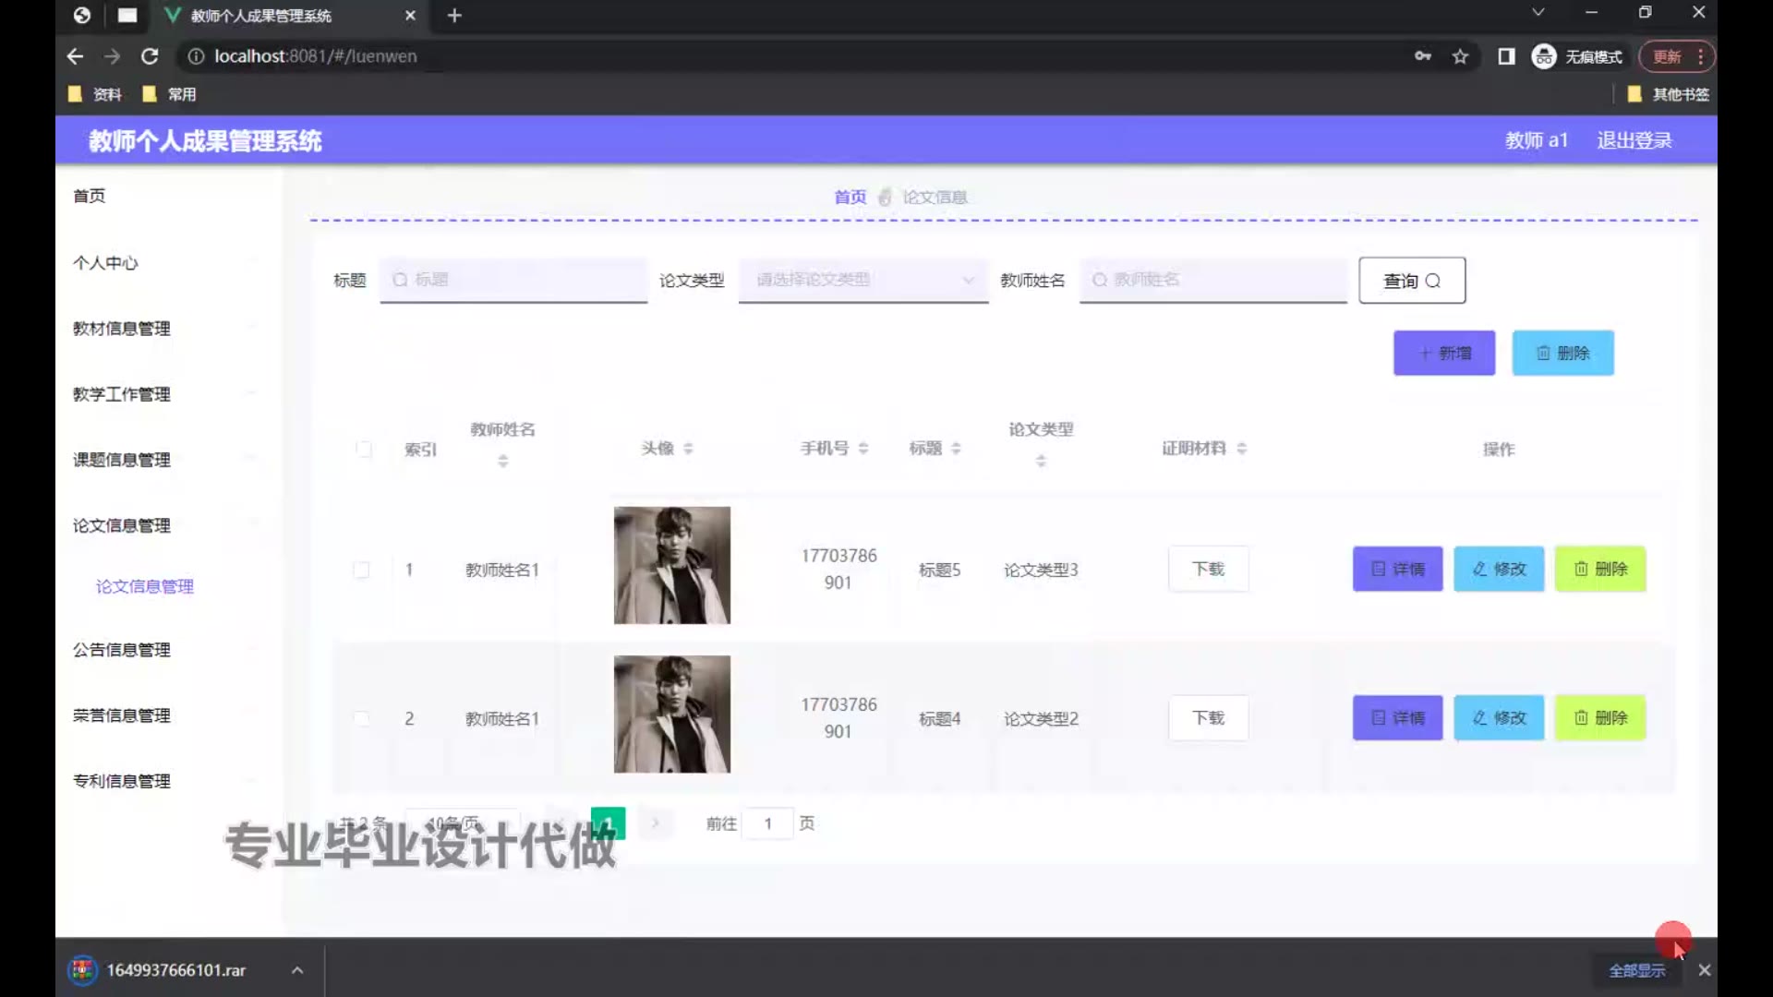Reload the page with the browser refresh icon
Viewport: 1773px width, 997px height.
coord(150,56)
